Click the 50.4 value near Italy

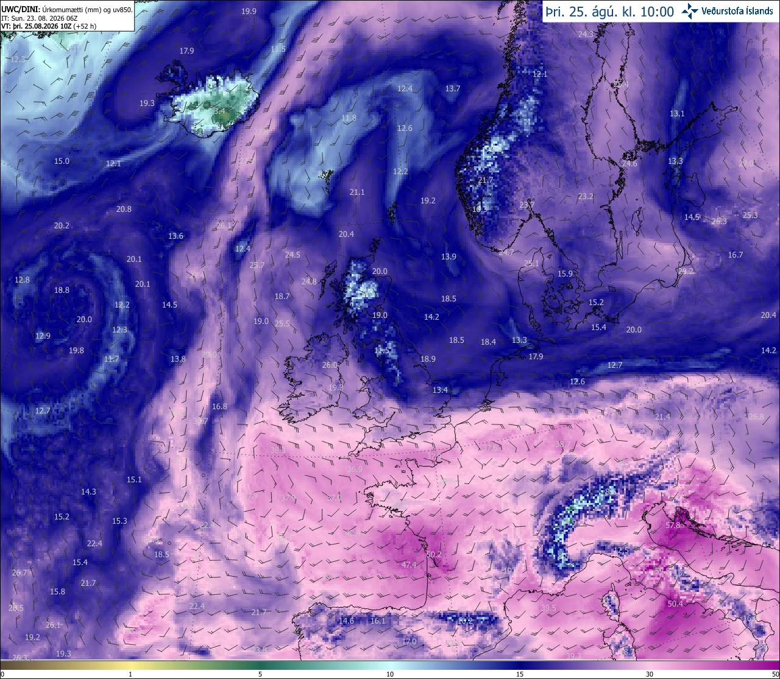pyautogui.click(x=675, y=604)
